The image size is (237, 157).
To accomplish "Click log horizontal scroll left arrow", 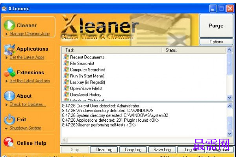I will click(65, 140).
